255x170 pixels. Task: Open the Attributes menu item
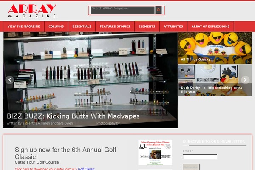click(x=173, y=26)
